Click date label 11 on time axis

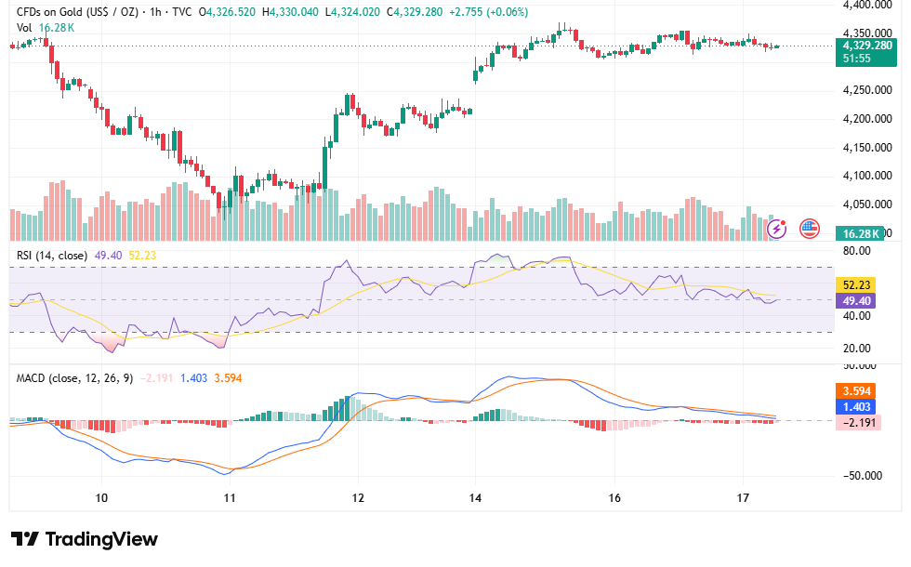tap(230, 498)
